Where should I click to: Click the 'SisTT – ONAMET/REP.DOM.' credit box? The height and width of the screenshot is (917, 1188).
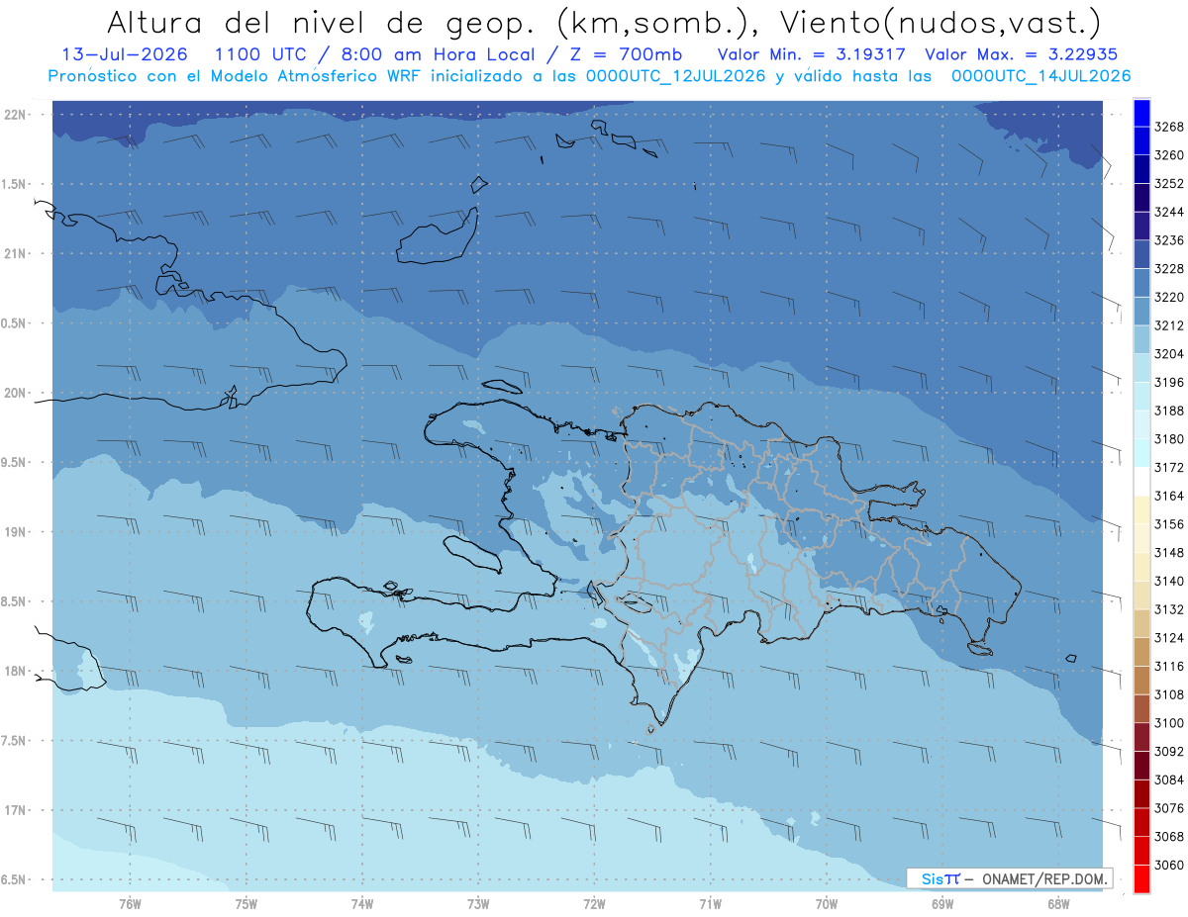pyautogui.click(x=1009, y=878)
